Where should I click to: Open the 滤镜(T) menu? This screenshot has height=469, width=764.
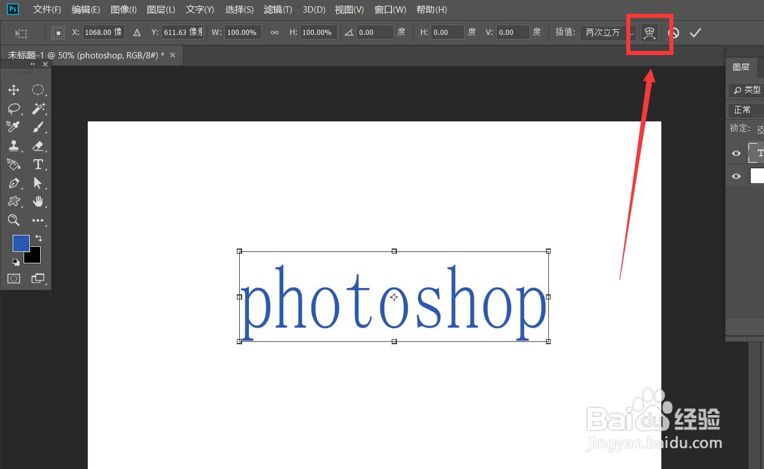[278, 10]
